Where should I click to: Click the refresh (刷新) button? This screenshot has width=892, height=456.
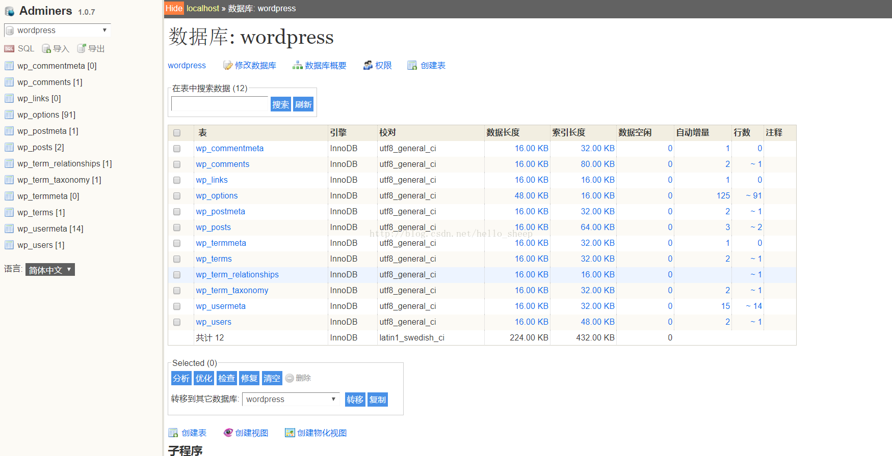click(x=303, y=104)
